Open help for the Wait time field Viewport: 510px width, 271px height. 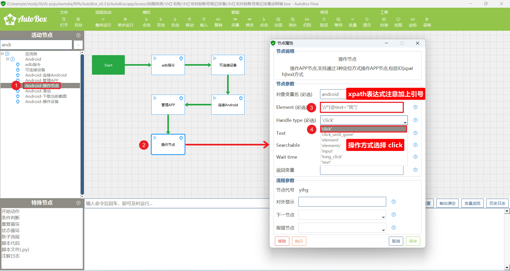point(415,157)
